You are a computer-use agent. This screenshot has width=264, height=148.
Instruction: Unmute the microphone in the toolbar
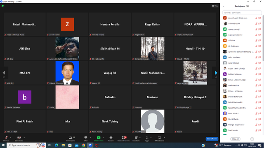point(6,139)
